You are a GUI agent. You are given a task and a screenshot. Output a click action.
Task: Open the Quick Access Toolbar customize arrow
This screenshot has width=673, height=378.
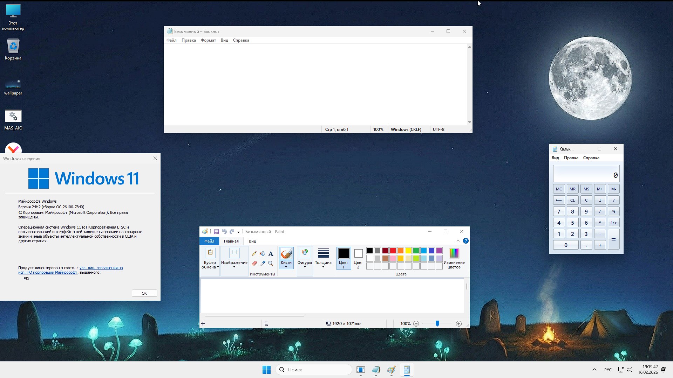point(238,232)
